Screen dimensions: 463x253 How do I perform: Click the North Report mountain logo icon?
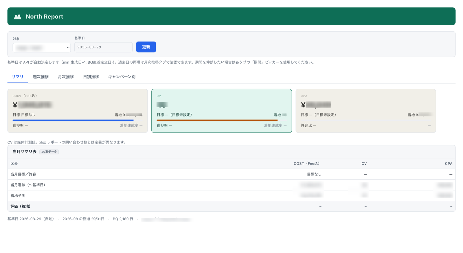coord(18,16)
